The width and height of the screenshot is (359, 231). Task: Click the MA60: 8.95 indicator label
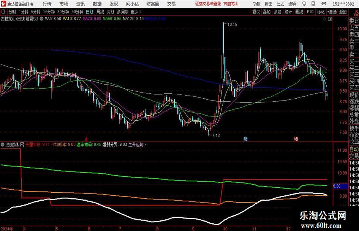(112, 19)
